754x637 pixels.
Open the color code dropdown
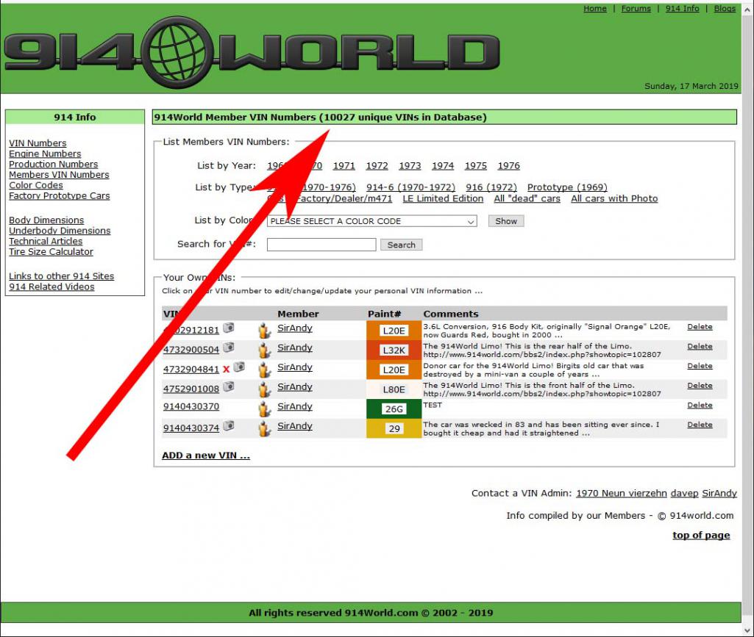click(371, 221)
